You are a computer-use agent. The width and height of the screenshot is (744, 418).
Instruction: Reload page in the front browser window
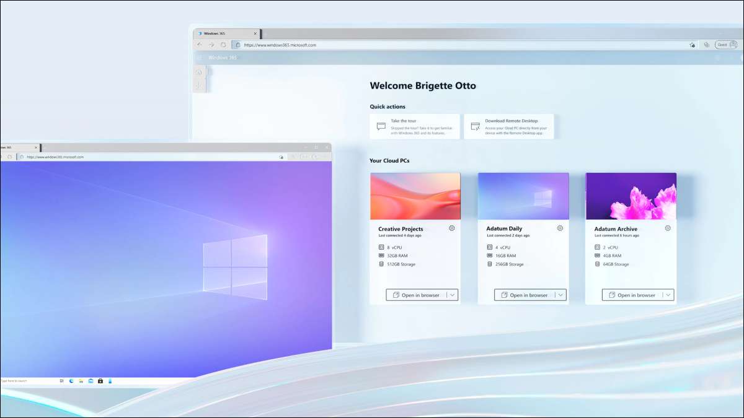point(10,157)
